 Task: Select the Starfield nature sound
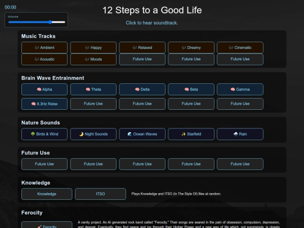191,134
